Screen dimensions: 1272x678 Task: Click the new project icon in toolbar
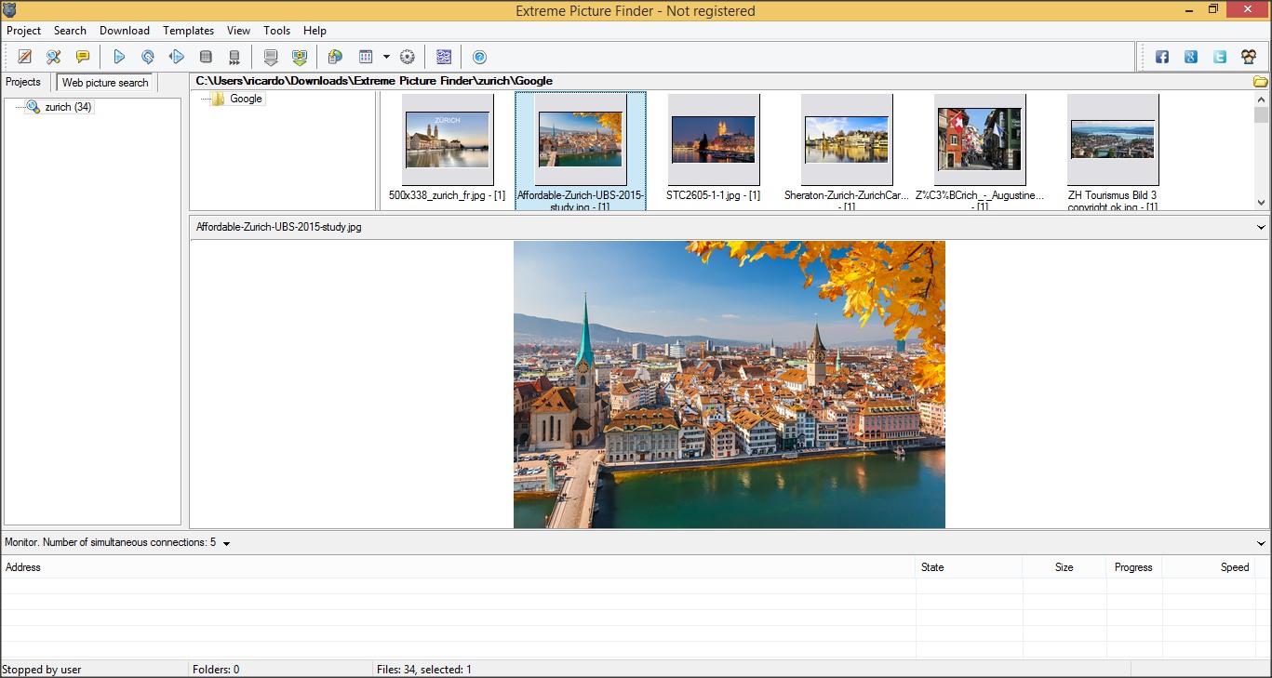pos(25,57)
